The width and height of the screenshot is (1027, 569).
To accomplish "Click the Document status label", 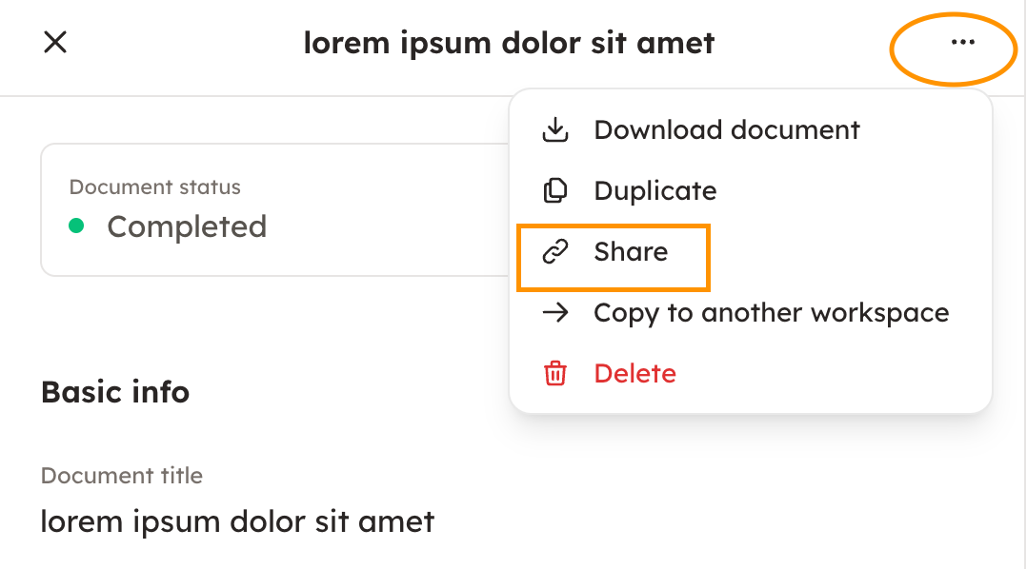I will pyautogui.click(x=154, y=187).
